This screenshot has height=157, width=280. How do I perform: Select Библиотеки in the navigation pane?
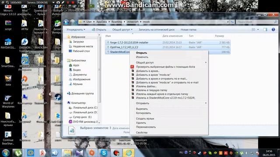pos(78,61)
